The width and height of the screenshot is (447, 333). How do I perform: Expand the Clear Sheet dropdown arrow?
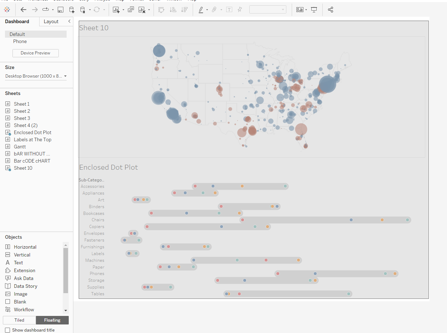pos(149,10)
